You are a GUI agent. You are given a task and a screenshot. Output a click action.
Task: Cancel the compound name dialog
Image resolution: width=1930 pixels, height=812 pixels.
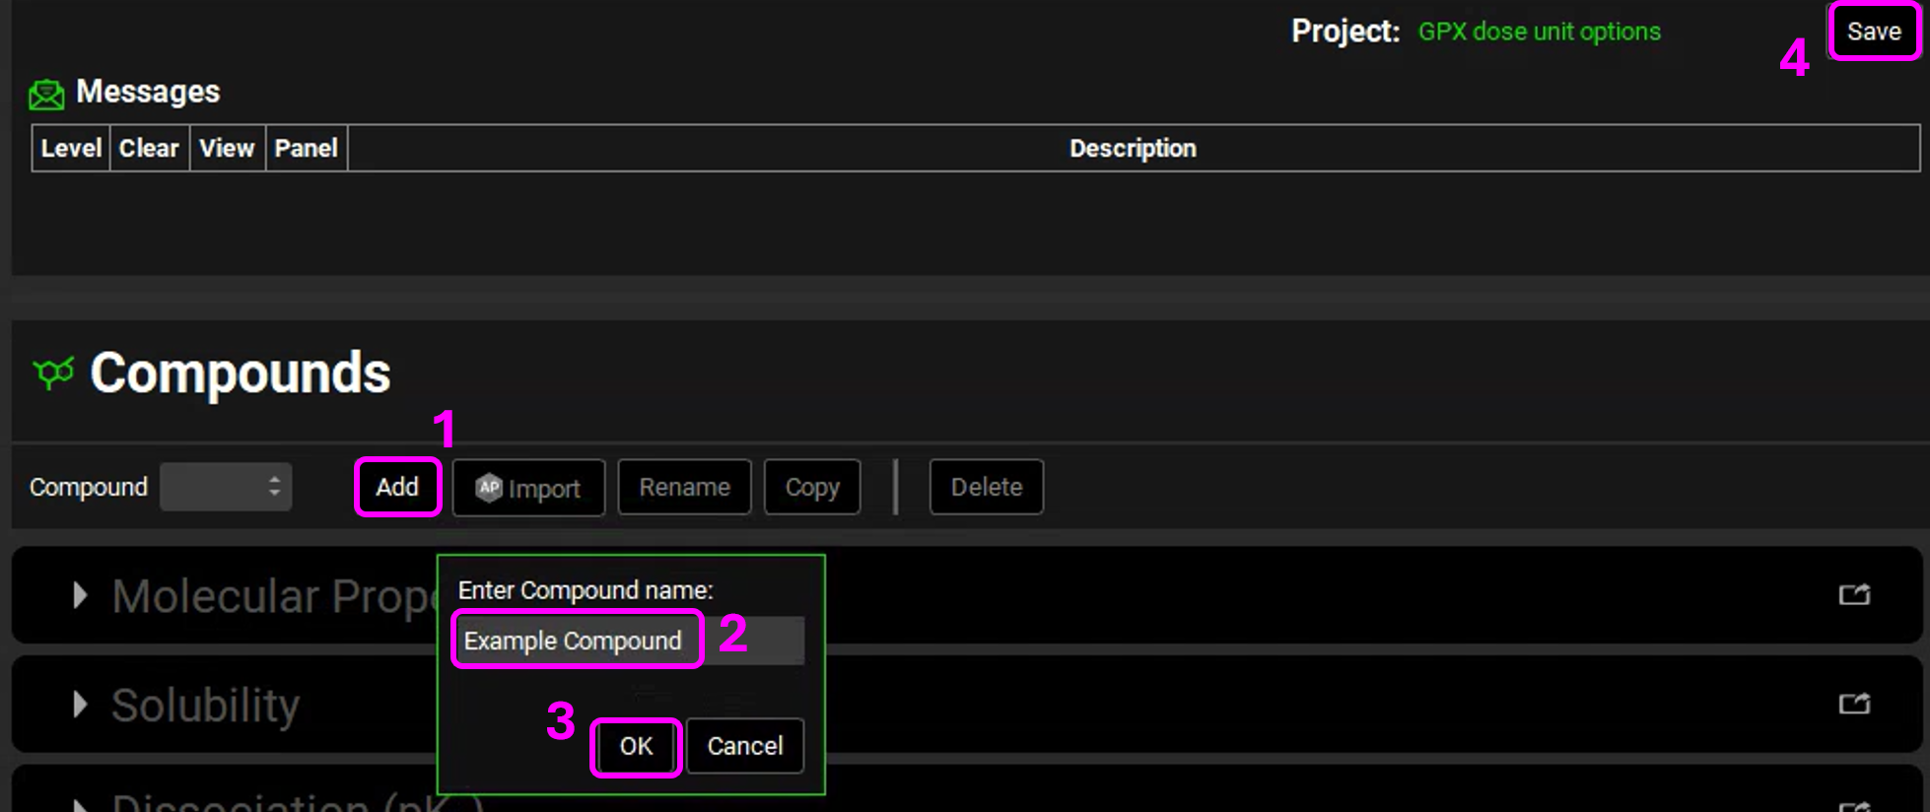744,746
